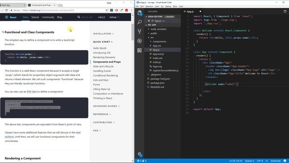Click the v16.3.2 version link
This screenshot has height=163, width=289.
(101, 17)
